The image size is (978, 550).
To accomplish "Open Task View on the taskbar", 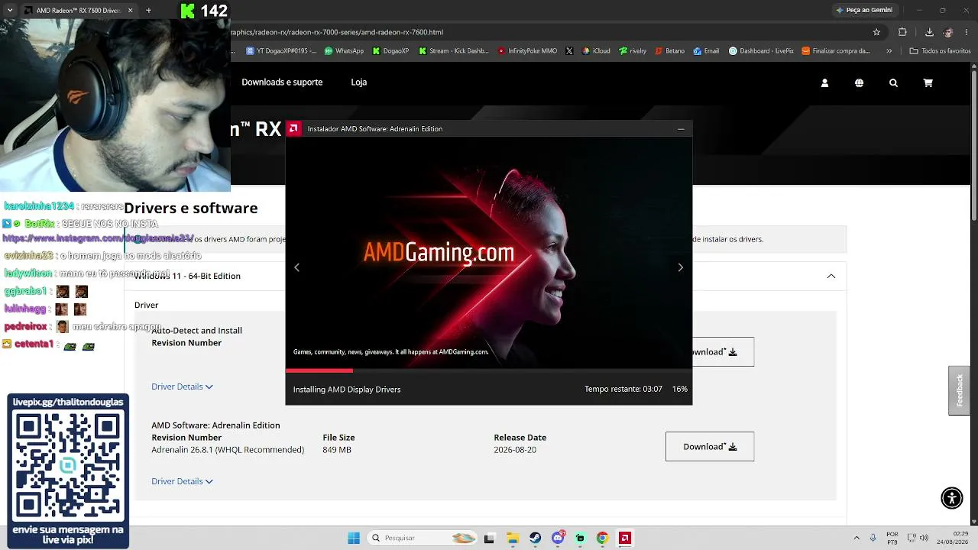I will (489, 538).
